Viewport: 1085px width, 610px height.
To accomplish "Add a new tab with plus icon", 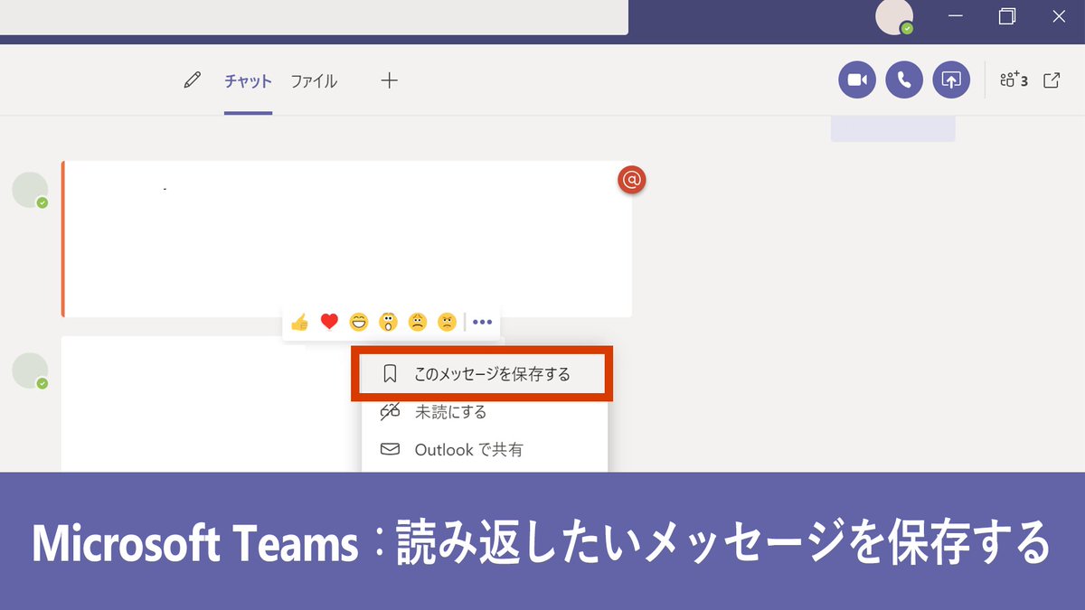I will (389, 80).
